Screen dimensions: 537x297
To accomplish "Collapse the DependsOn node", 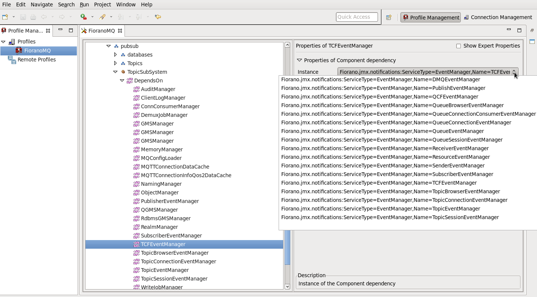I will coord(122,81).
